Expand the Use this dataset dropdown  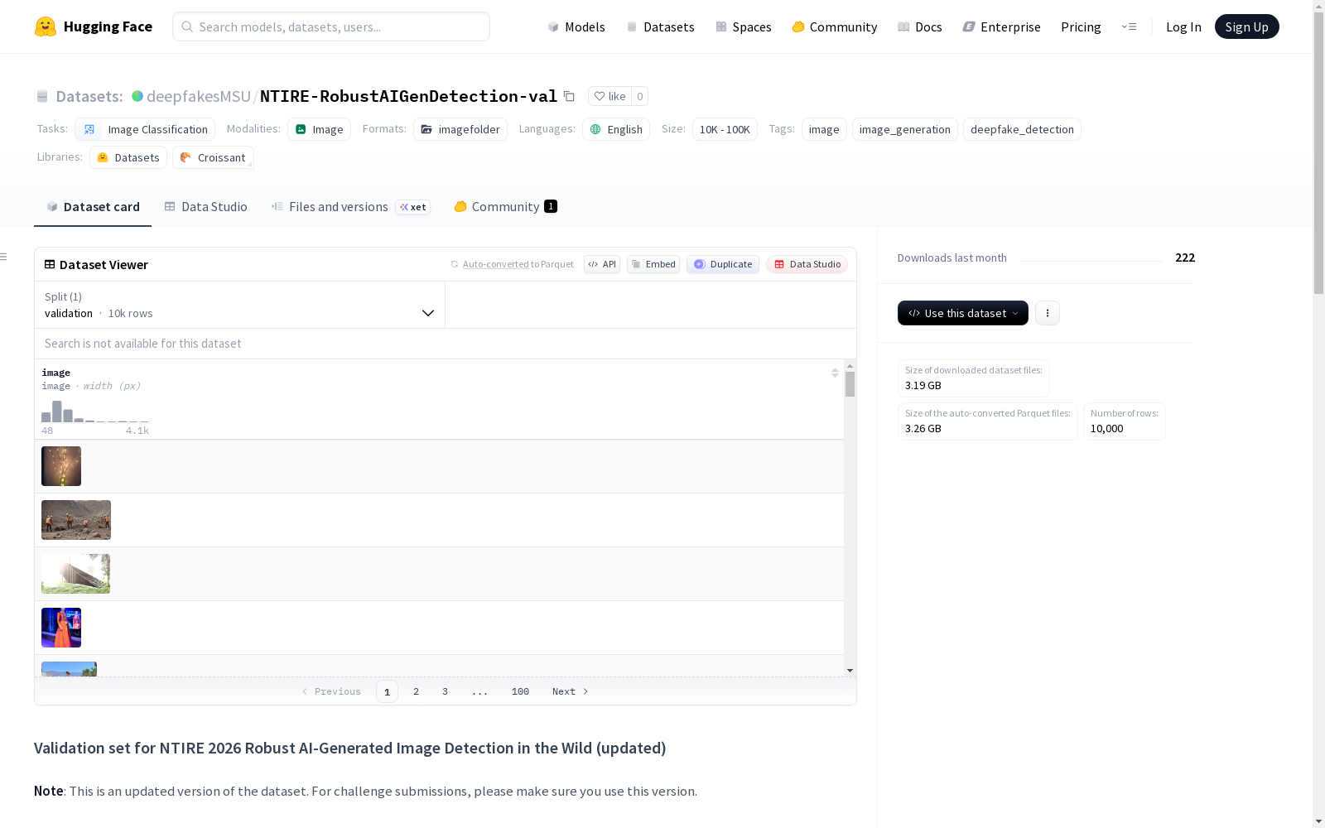pos(963,313)
